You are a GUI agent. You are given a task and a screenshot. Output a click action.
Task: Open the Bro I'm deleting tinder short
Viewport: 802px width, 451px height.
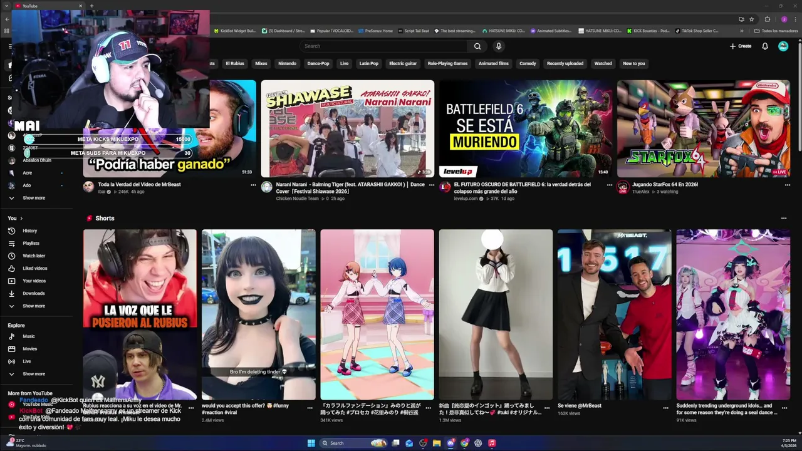coord(258,314)
